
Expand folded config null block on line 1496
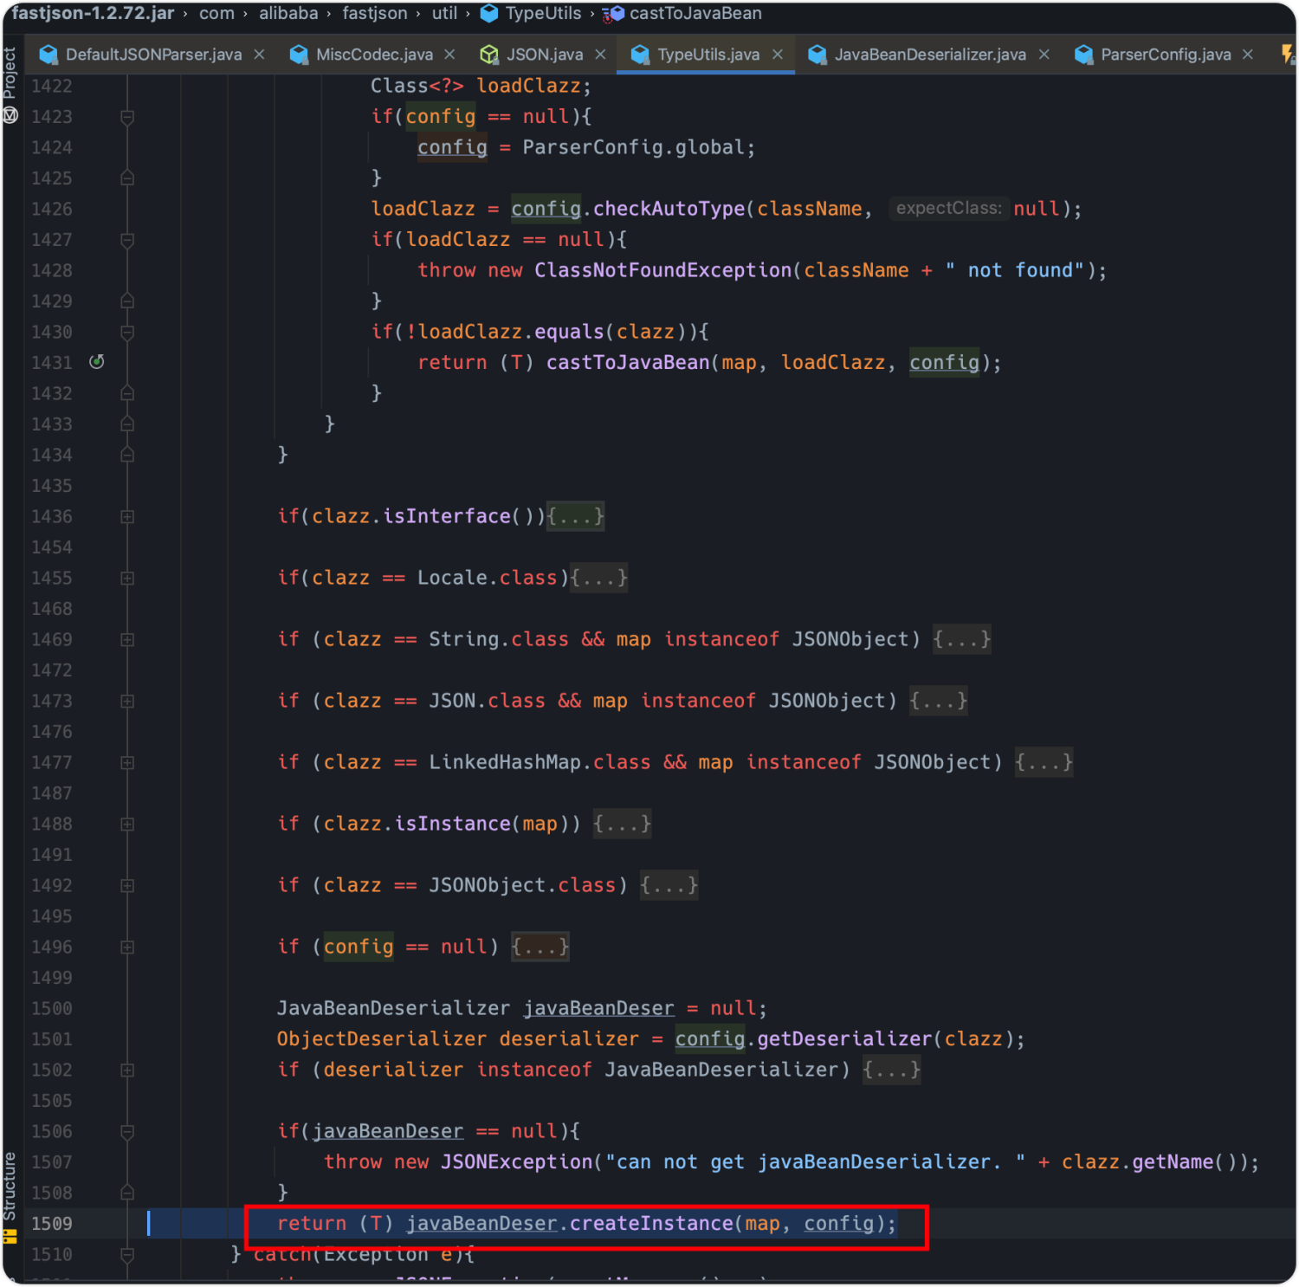pos(127,947)
